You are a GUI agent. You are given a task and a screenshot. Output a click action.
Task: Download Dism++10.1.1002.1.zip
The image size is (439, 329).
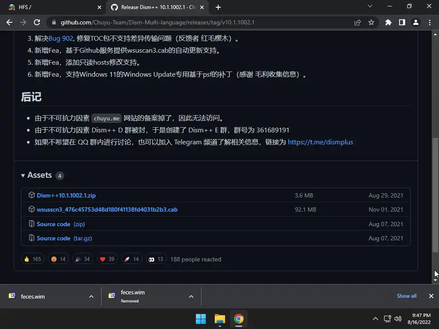(x=66, y=195)
